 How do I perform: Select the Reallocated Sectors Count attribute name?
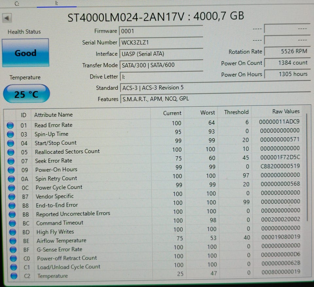(x=67, y=151)
